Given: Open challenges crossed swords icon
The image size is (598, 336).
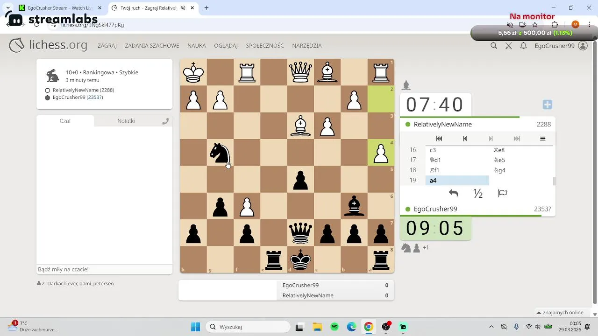Looking at the screenshot, I should coord(509,46).
